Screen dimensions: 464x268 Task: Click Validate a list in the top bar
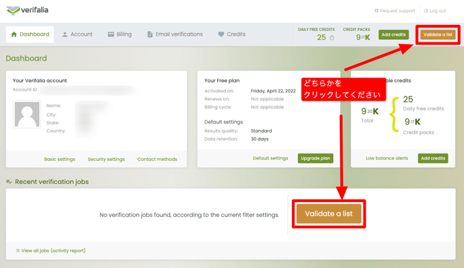point(438,34)
